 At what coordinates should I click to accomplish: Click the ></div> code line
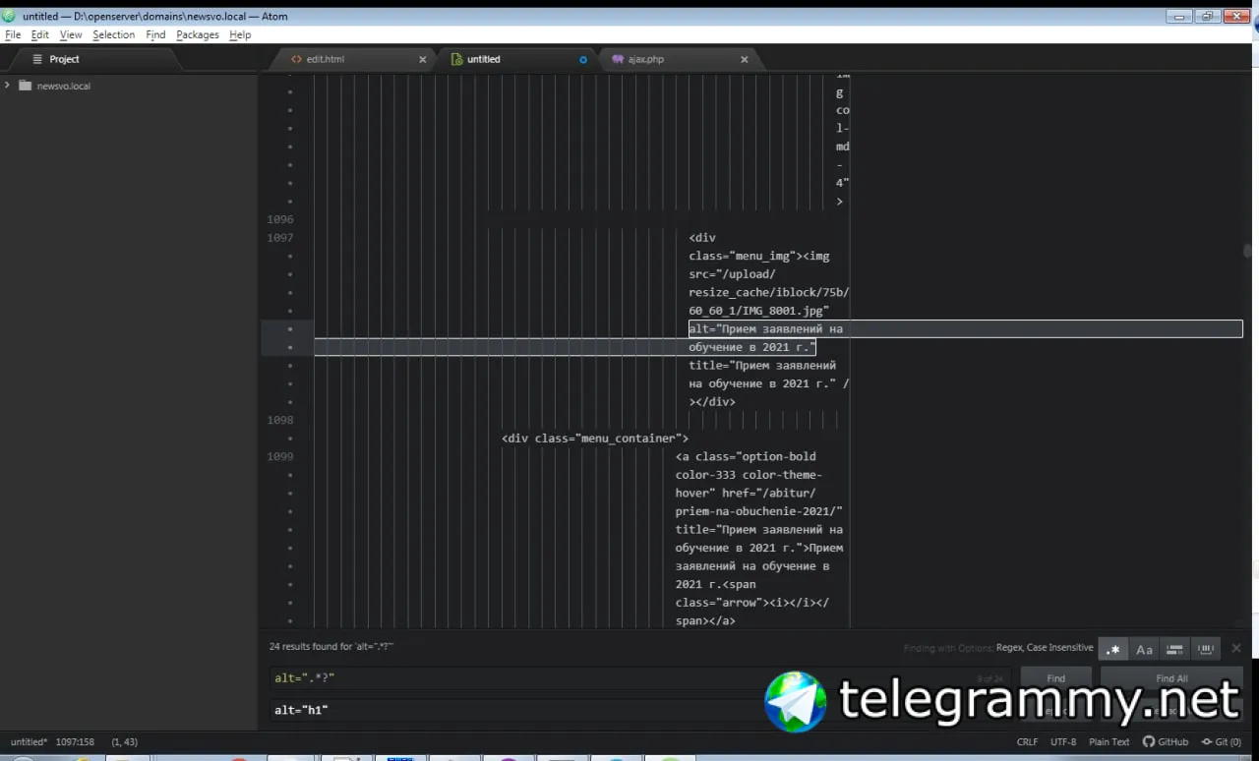pyautogui.click(x=712, y=402)
